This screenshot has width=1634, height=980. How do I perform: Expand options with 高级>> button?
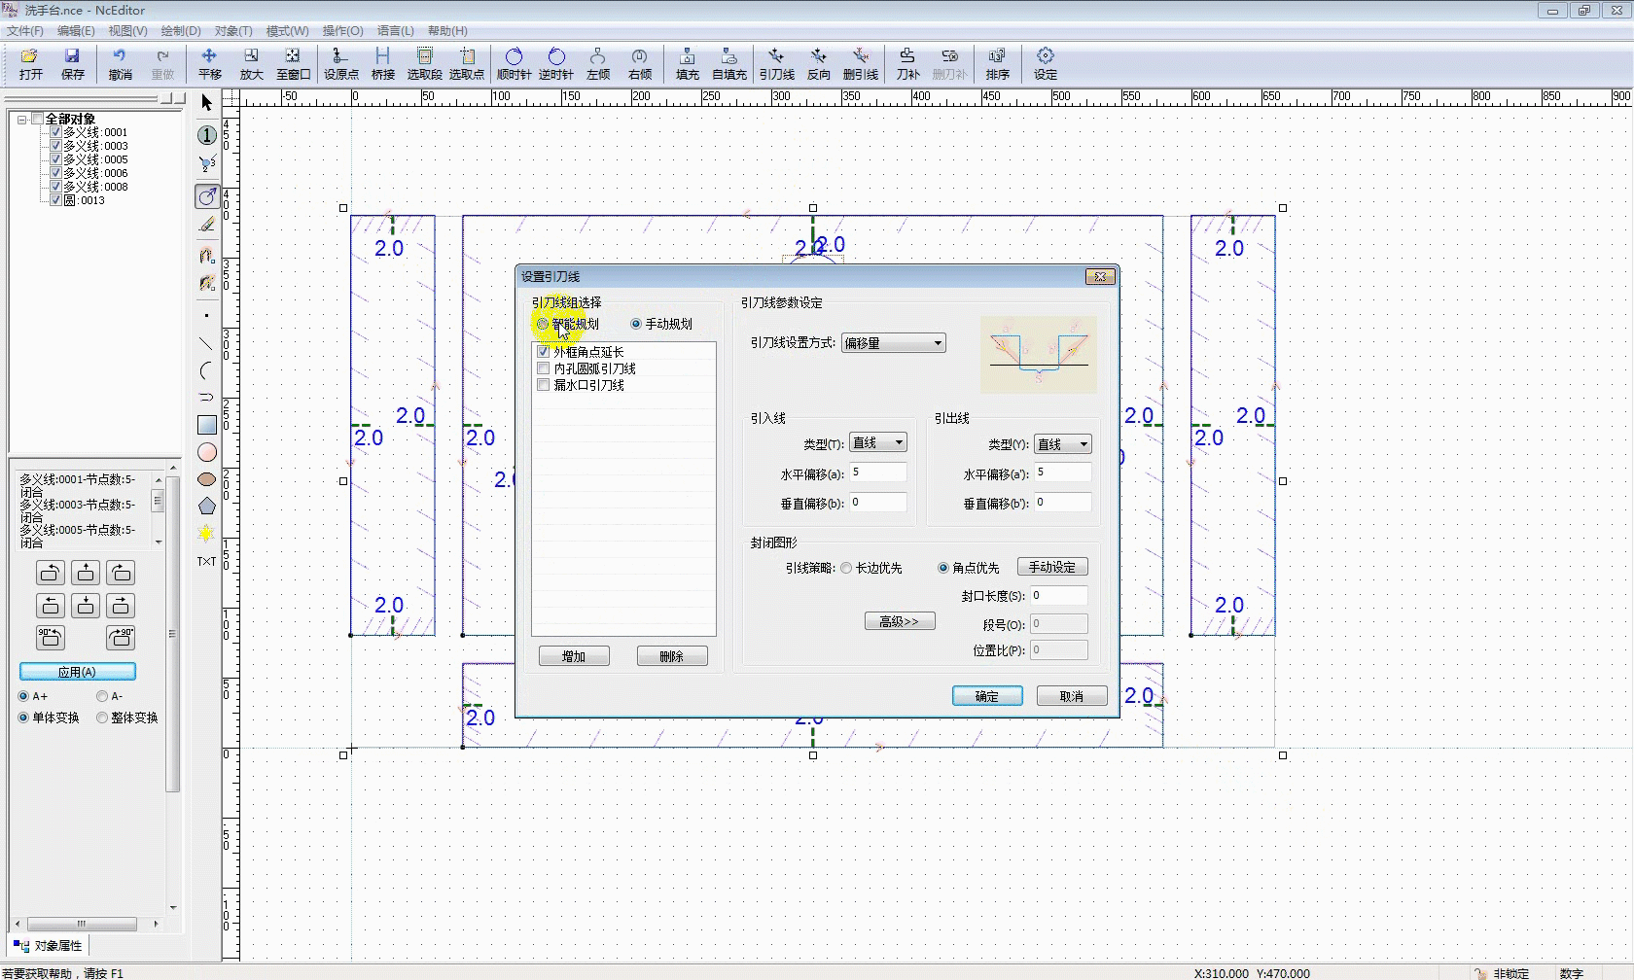[900, 621]
